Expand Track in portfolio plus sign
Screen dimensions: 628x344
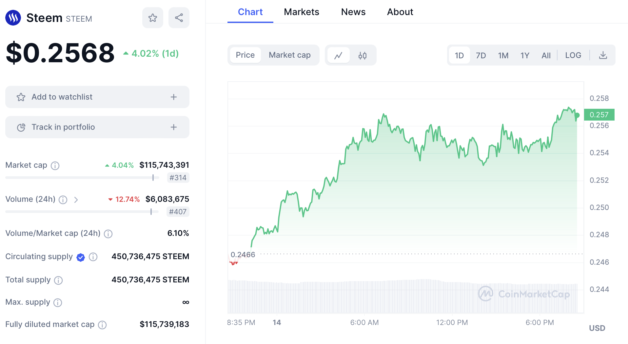(174, 127)
